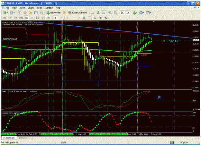Toggle chart Auto Scroll
Viewport: 201px width, 145px height.
122,13
